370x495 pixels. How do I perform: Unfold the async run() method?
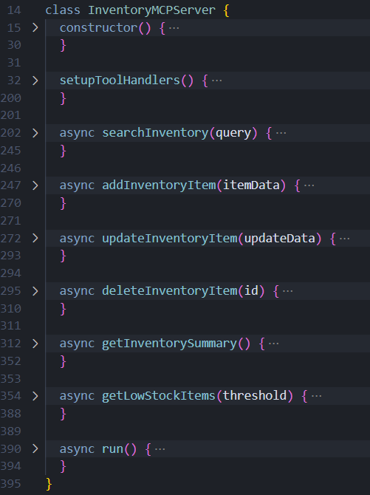click(x=35, y=448)
